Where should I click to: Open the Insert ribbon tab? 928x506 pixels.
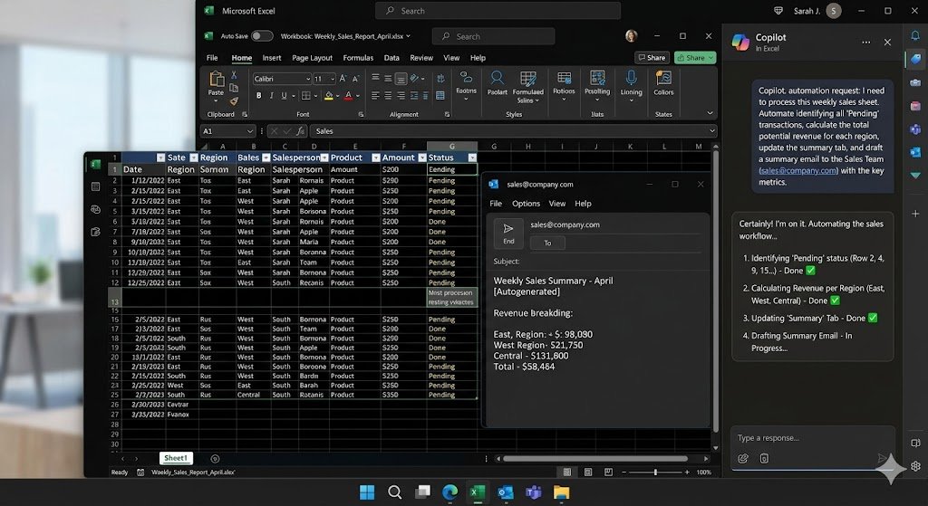(x=272, y=58)
